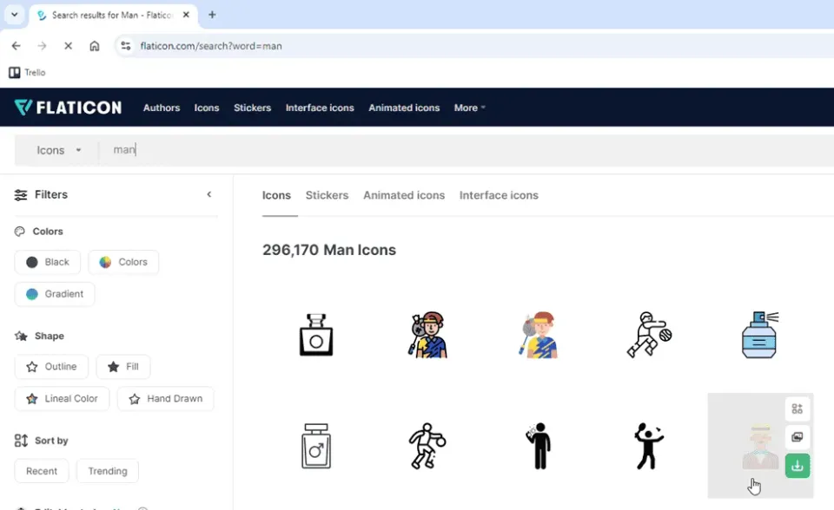Open the Authors page link
This screenshot has width=834, height=510.
click(162, 108)
